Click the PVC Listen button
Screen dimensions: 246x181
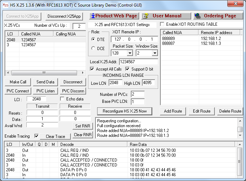click(x=45, y=91)
